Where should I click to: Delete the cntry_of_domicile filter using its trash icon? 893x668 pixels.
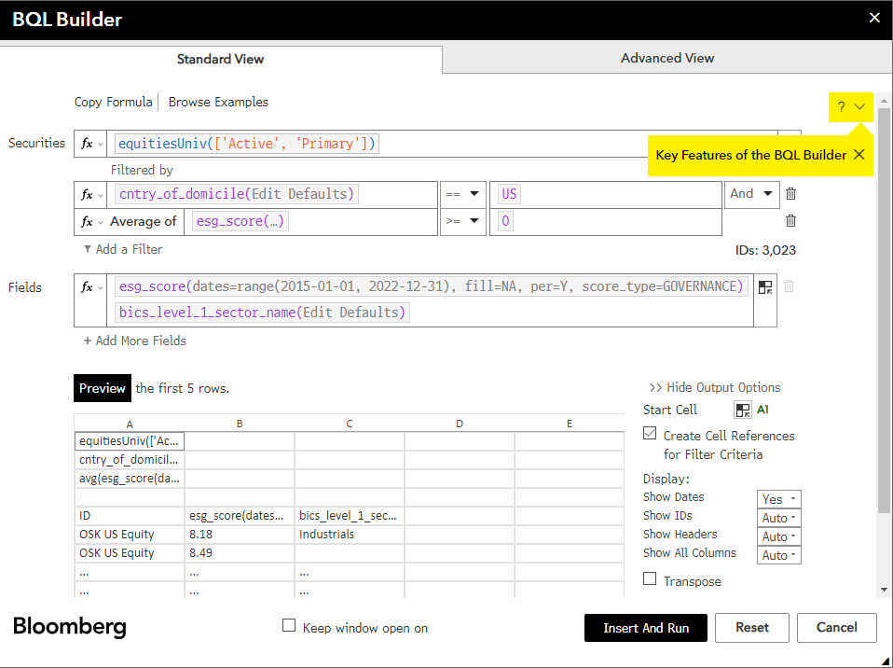(790, 193)
